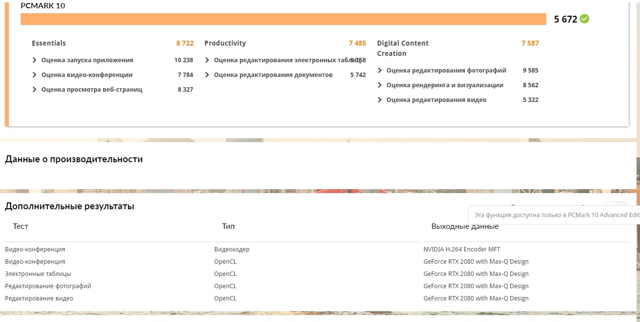Viewport: 640px width, 322px height.
Task: Select the Essentials group heading
Action: coord(49,43)
